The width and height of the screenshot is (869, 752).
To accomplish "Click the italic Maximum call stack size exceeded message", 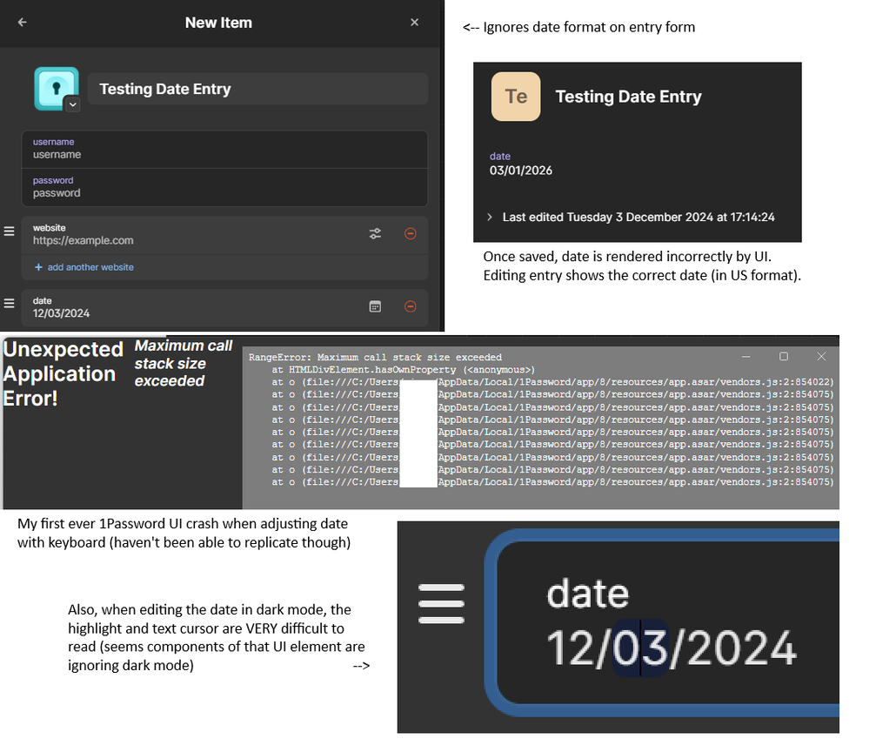I will [184, 363].
